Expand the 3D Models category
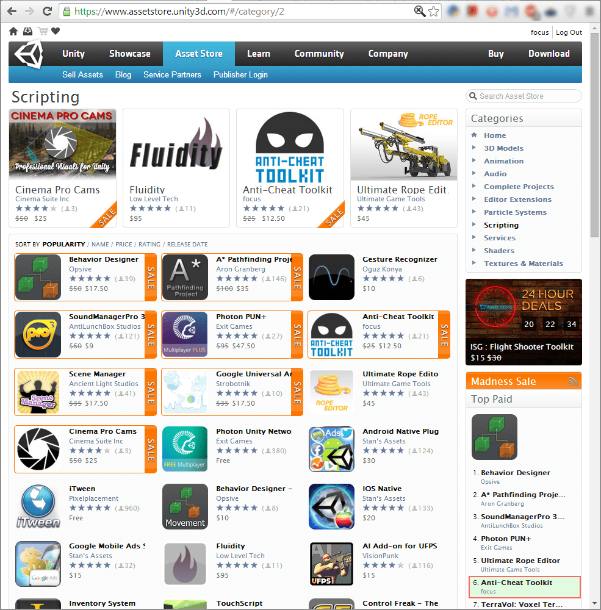Viewport: 601px width, 610px height. pyautogui.click(x=503, y=148)
